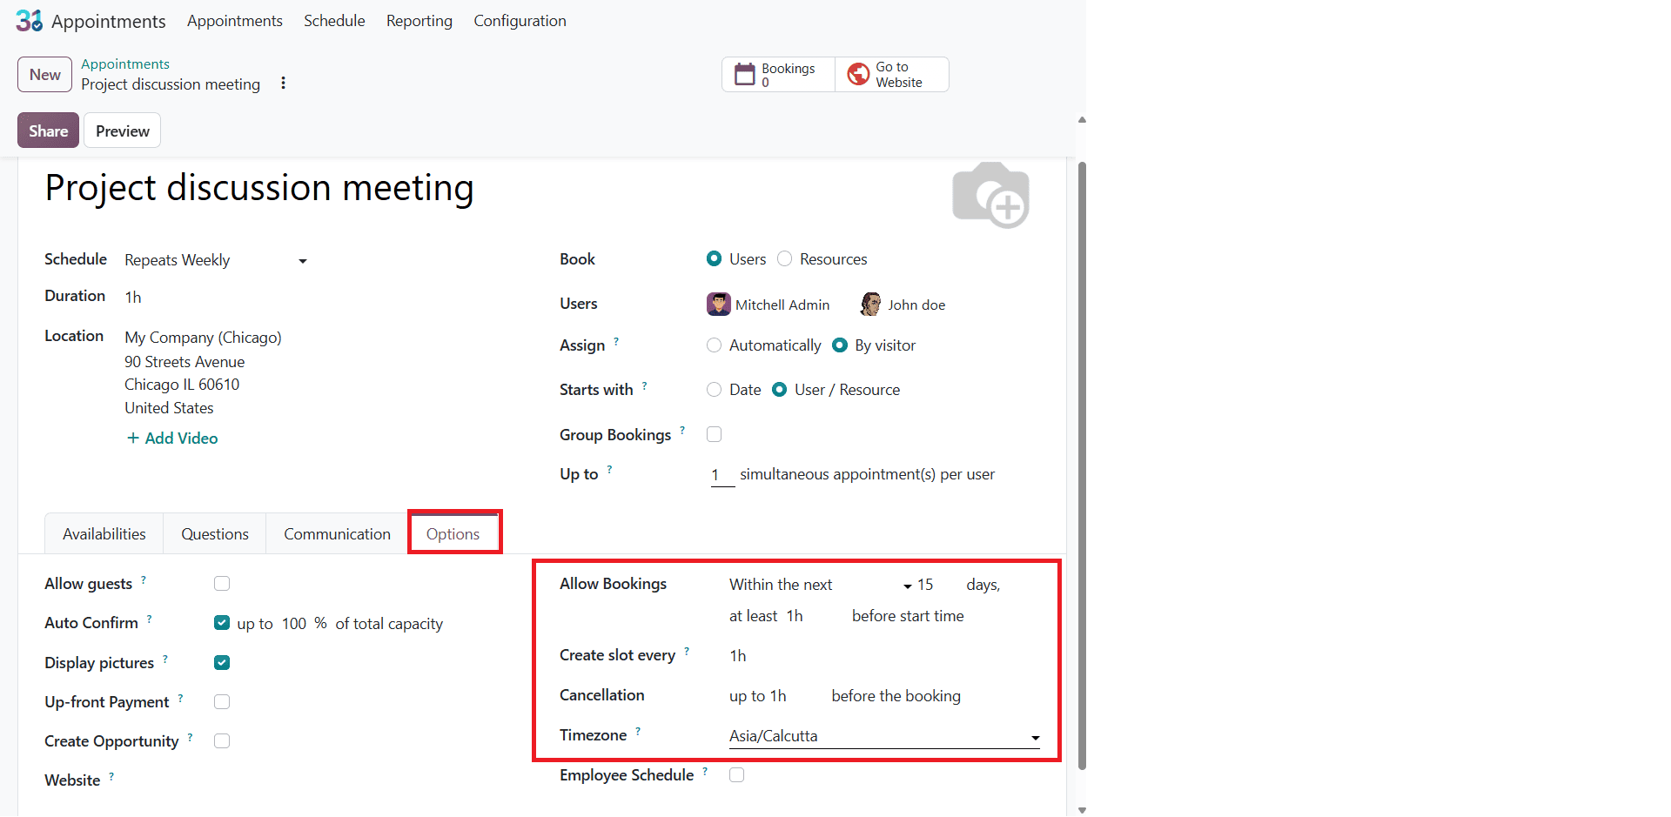Select Date for Starts with
Image resolution: width=1671 pixels, height=817 pixels.
715,390
